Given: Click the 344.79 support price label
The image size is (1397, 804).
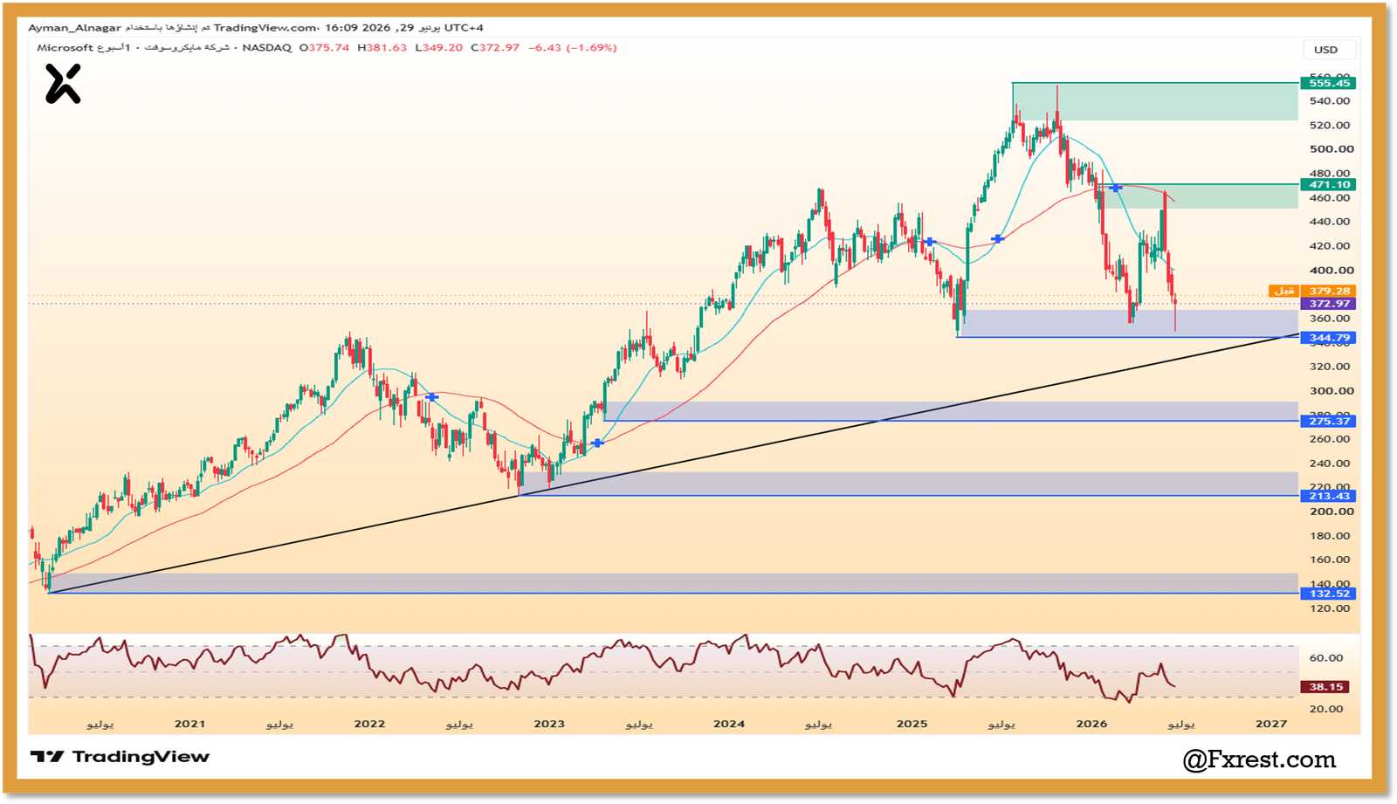Looking at the screenshot, I should 1329,338.
